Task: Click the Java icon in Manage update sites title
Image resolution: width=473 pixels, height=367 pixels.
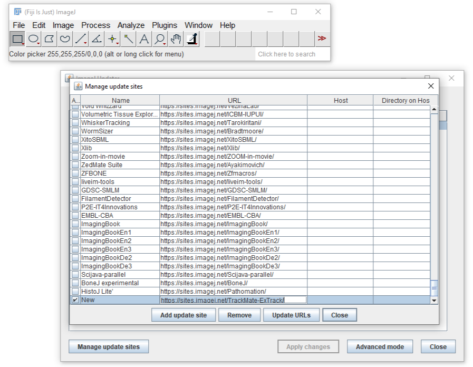Action: 78,86
